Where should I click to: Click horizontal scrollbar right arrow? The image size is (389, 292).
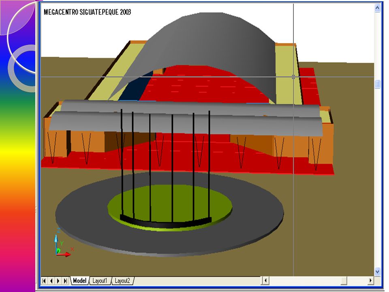(370, 281)
